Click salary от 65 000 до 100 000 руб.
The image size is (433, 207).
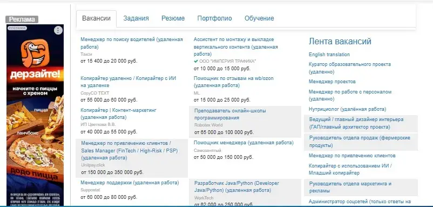(224, 132)
